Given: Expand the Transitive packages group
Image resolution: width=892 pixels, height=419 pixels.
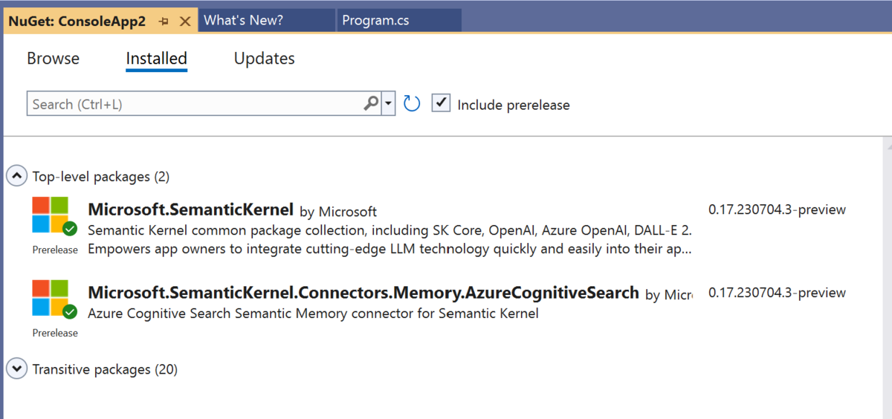Looking at the screenshot, I should [15, 368].
